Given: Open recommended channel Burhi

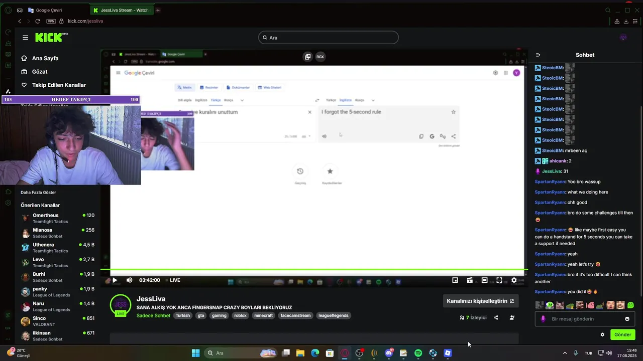Looking at the screenshot, I should click(x=57, y=277).
